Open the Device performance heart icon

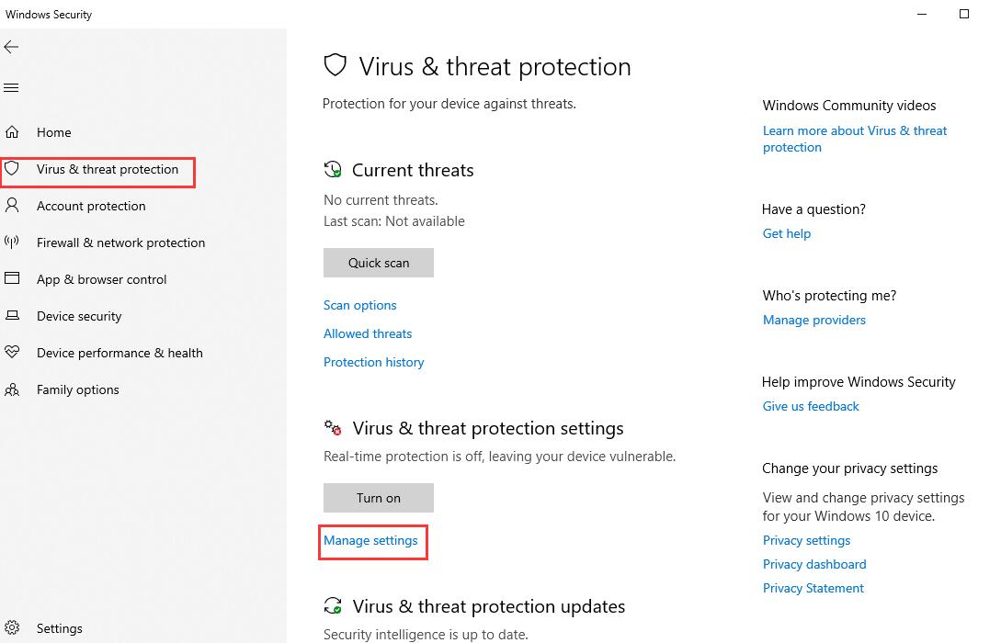pyautogui.click(x=12, y=352)
